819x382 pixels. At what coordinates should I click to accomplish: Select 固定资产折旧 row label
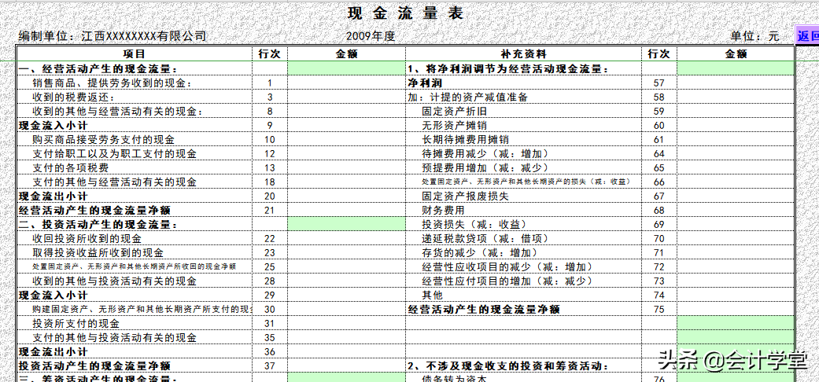[455, 111]
